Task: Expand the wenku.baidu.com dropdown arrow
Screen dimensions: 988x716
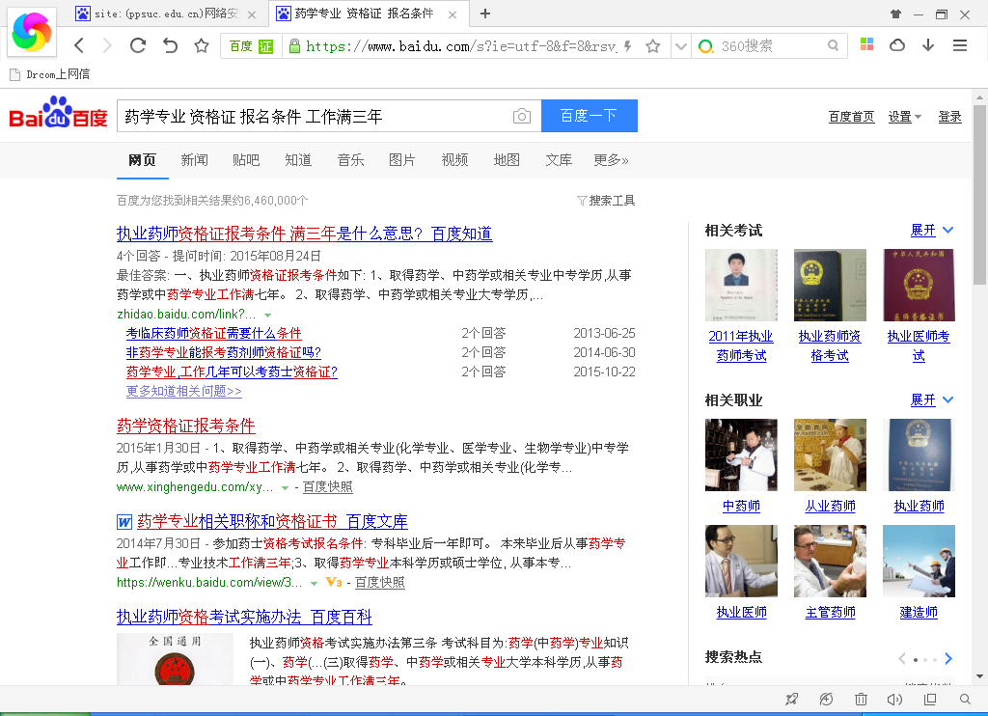Action: pyautogui.click(x=314, y=583)
